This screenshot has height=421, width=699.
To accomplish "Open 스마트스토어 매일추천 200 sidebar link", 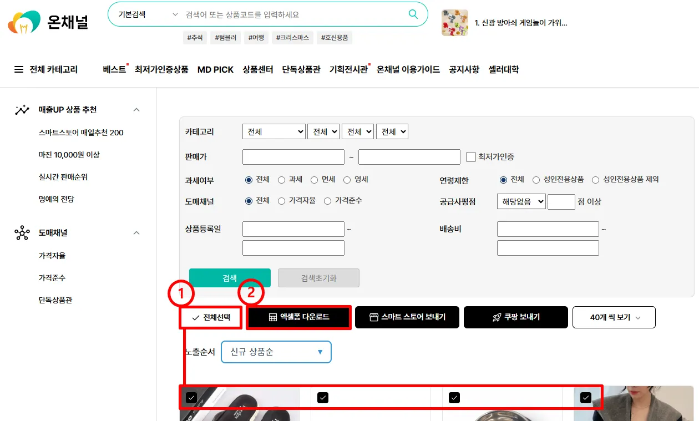I will (81, 133).
